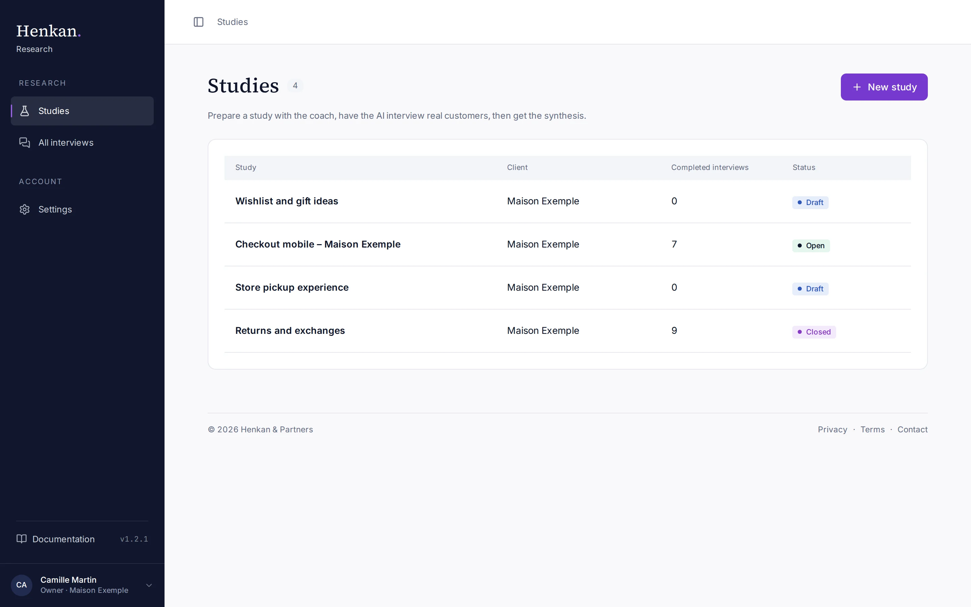Image resolution: width=971 pixels, height=607 pixels.
Task: Toggle the sidebar panel icon
Action: (x=199, y=22)
